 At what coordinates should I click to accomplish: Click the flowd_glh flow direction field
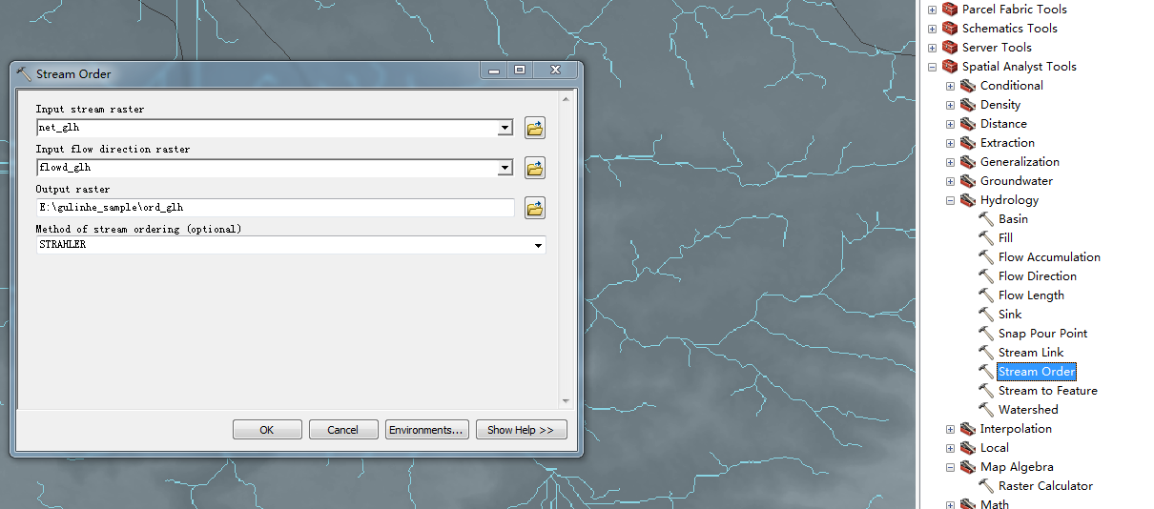(267, 168)
